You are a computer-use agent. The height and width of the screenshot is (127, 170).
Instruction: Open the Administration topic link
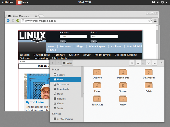click(x=60, y=58)
